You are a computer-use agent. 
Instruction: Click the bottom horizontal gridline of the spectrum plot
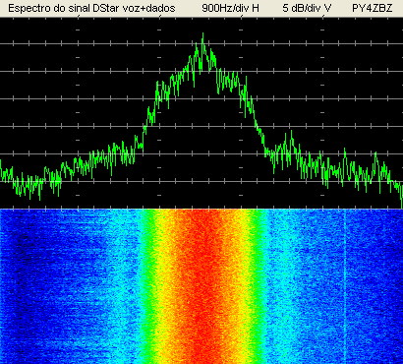coord(201,181)
